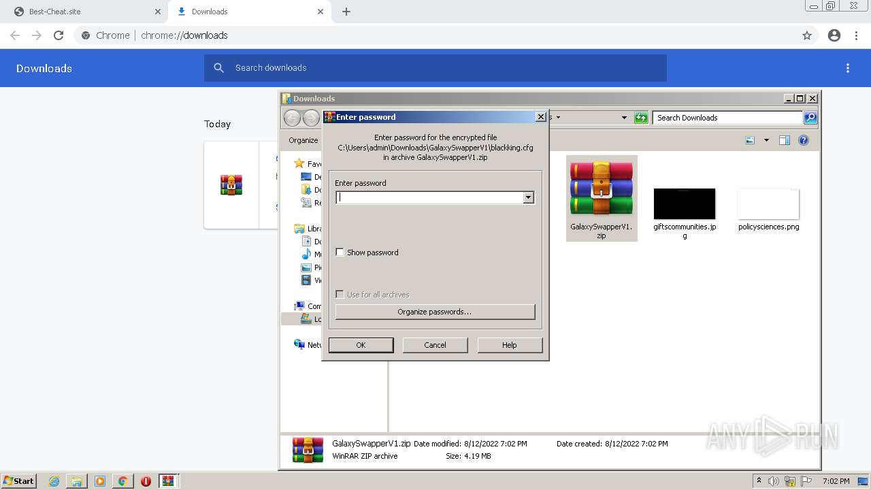Confirm the password with OK
This screenshot has width=871, height=490.
(x=361, y=345)
